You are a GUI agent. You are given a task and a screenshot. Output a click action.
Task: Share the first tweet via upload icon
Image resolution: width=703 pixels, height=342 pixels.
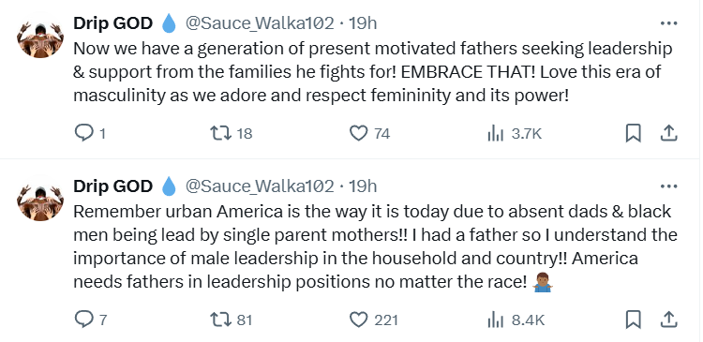(x=668, y=133)
